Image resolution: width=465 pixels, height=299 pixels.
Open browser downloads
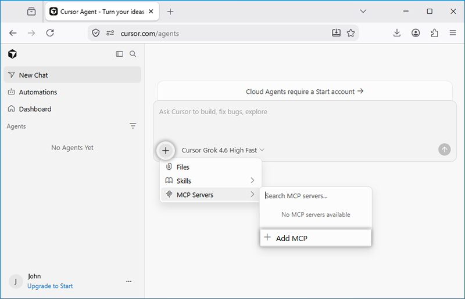(x=397, y=33)
